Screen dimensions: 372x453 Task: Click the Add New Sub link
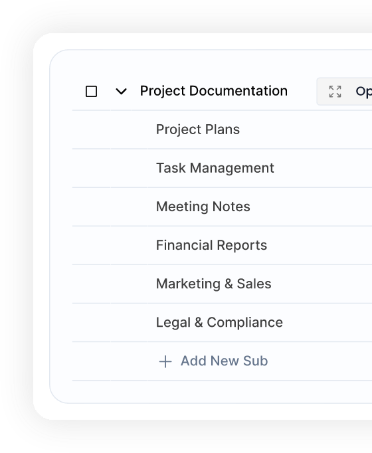pyautogui.click(x=224, y=361)
